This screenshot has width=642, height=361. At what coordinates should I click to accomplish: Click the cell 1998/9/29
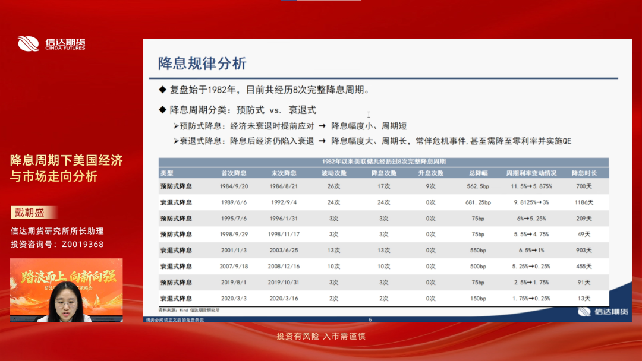(234, 235)
